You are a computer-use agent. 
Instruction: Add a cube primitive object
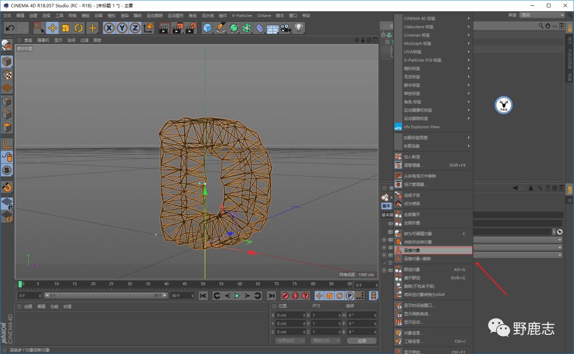point(207,28)
